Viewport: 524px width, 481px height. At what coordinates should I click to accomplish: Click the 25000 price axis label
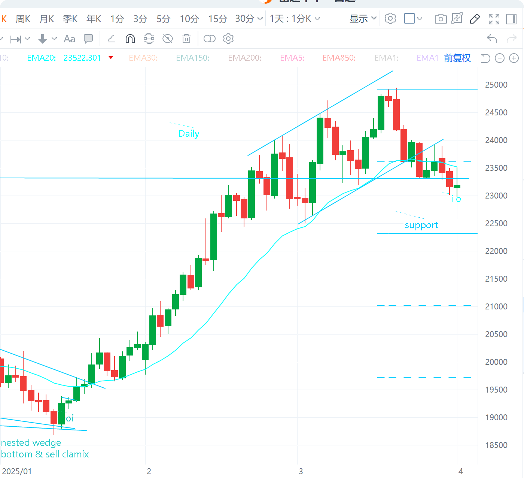coord(496,85)
